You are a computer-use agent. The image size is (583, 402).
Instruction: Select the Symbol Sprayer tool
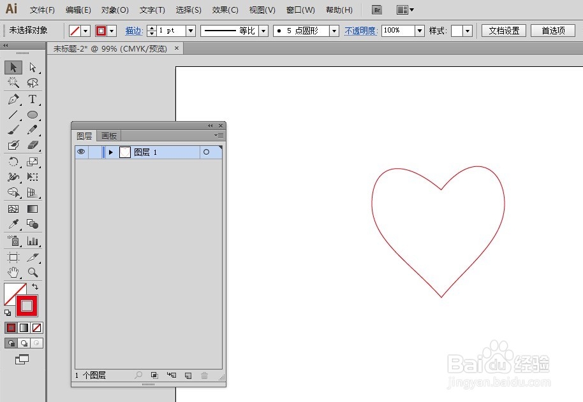[13, 241]
